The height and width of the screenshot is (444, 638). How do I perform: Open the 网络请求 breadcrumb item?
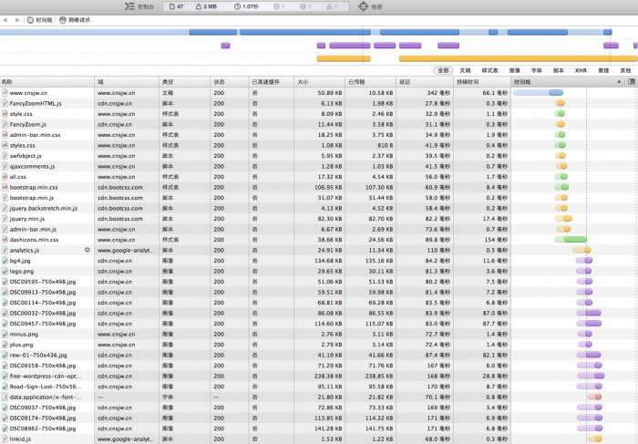coord(77,19)
